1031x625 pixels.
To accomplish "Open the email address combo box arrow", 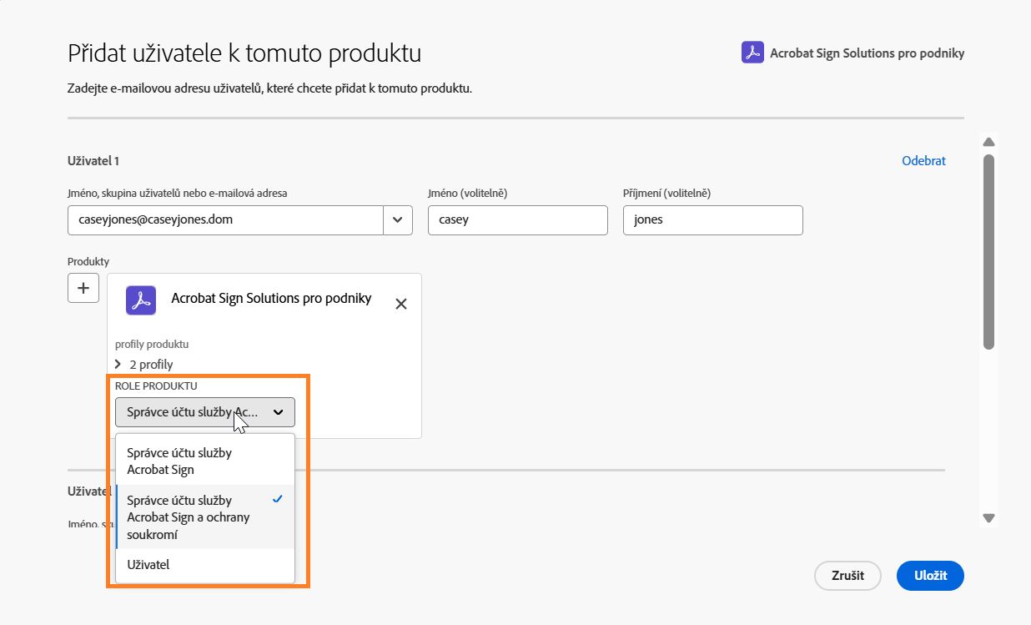I will click(398, 219).
